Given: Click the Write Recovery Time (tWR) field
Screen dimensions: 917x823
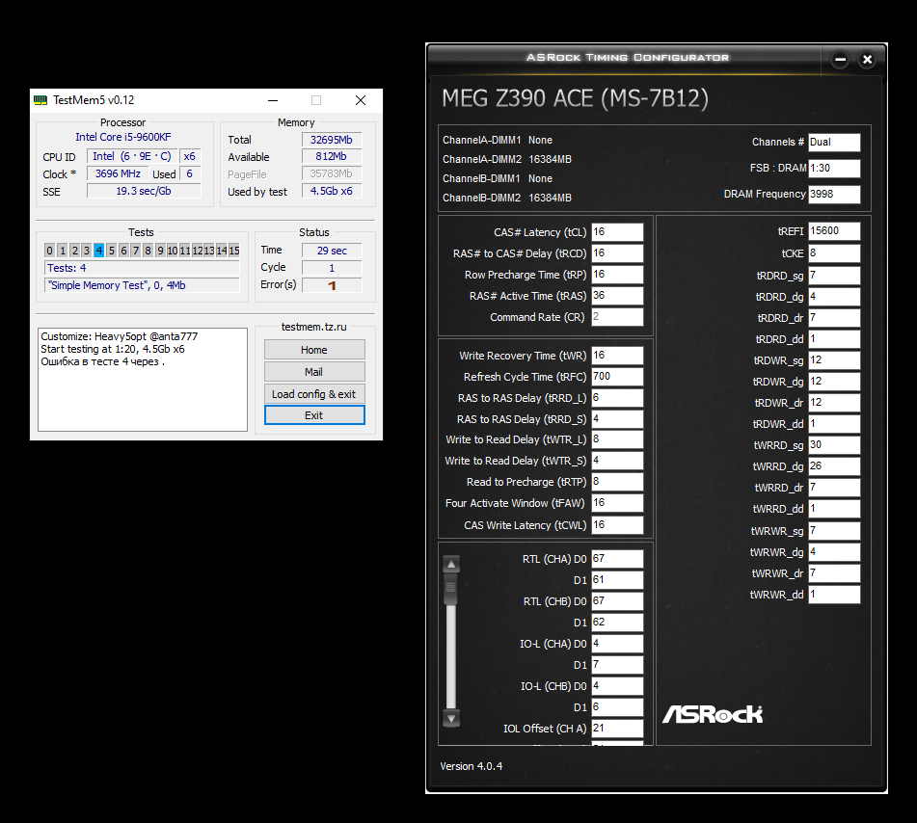Looking at the screenshot, I should pos(617,356).
